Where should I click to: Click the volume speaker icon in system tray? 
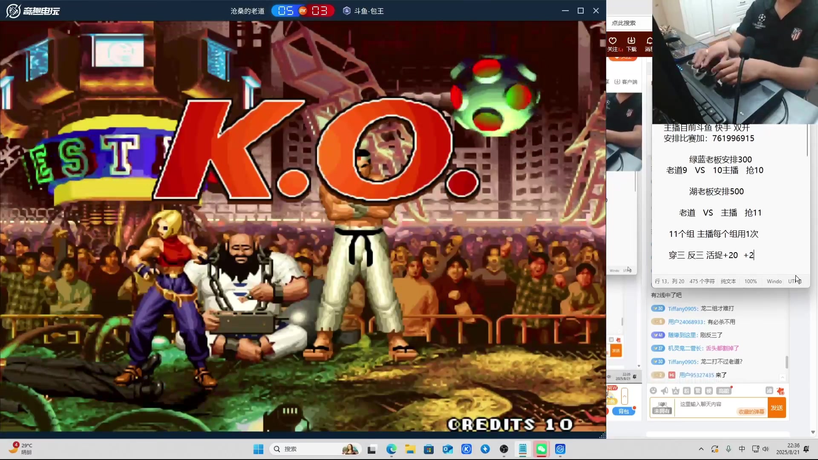click(766, 449)
